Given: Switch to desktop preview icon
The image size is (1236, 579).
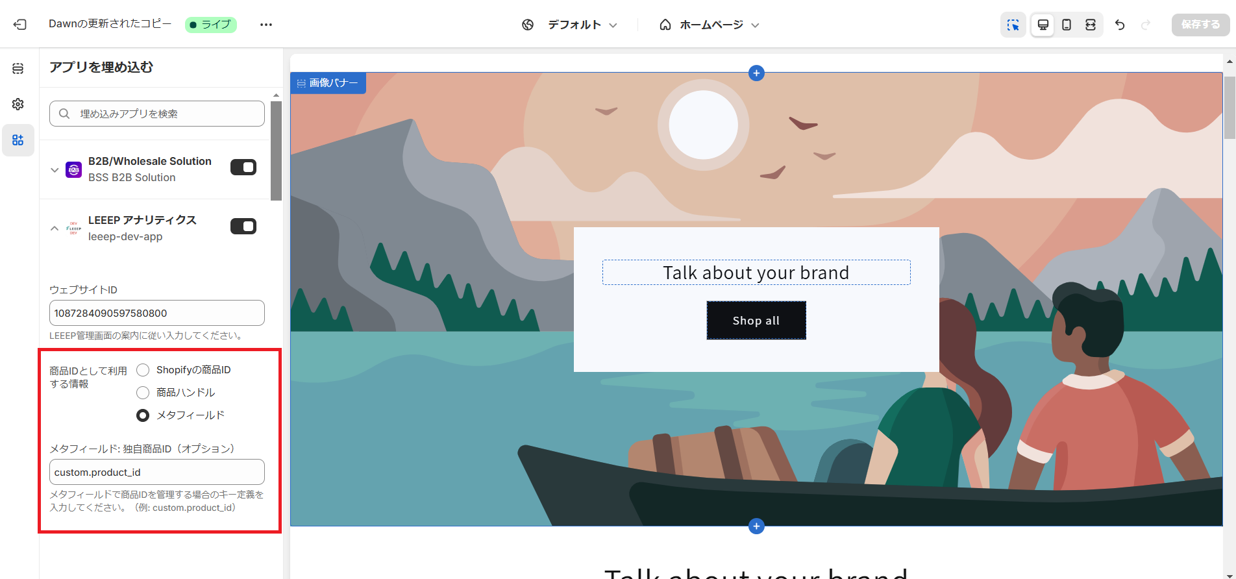Looking at the screenshot, I should (x=1043, y=25).
